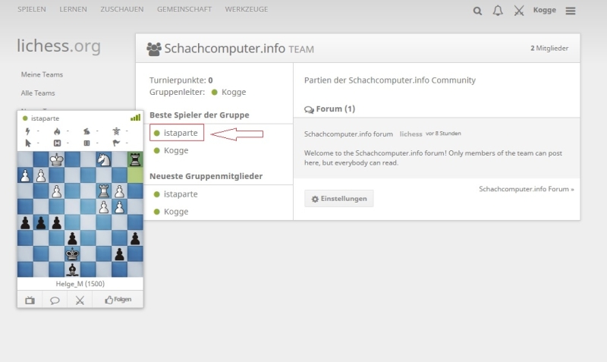Click the rapid rabbit rating icon
This screenshot has width=607, height=362.
[86, 131]
